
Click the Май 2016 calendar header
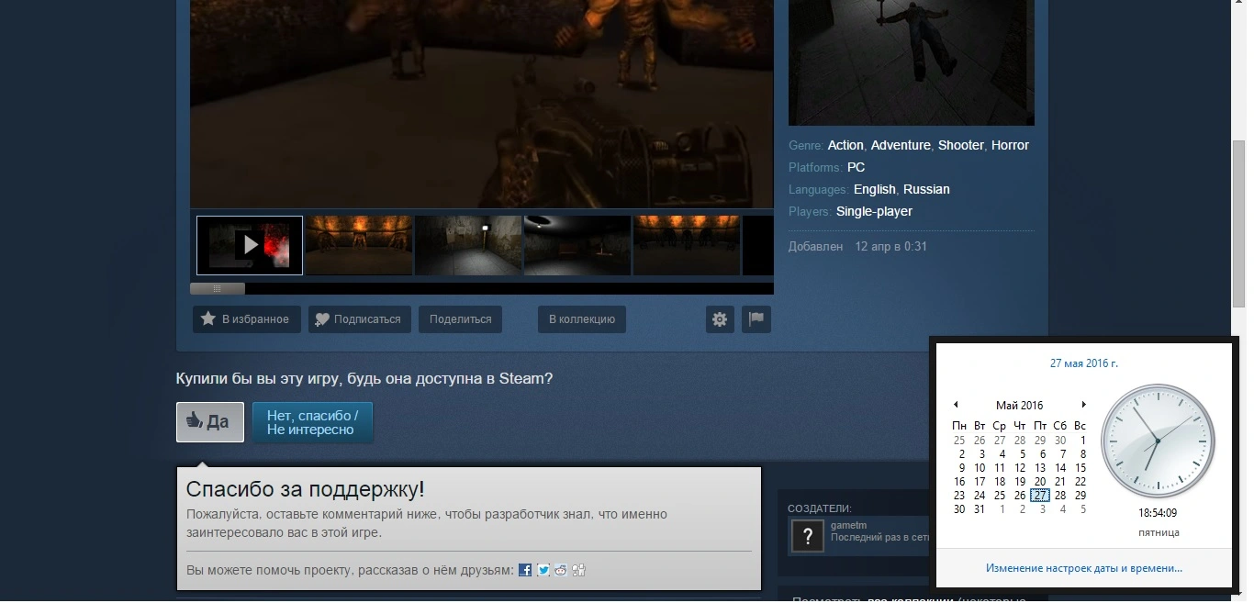(x=1019, y=405)
